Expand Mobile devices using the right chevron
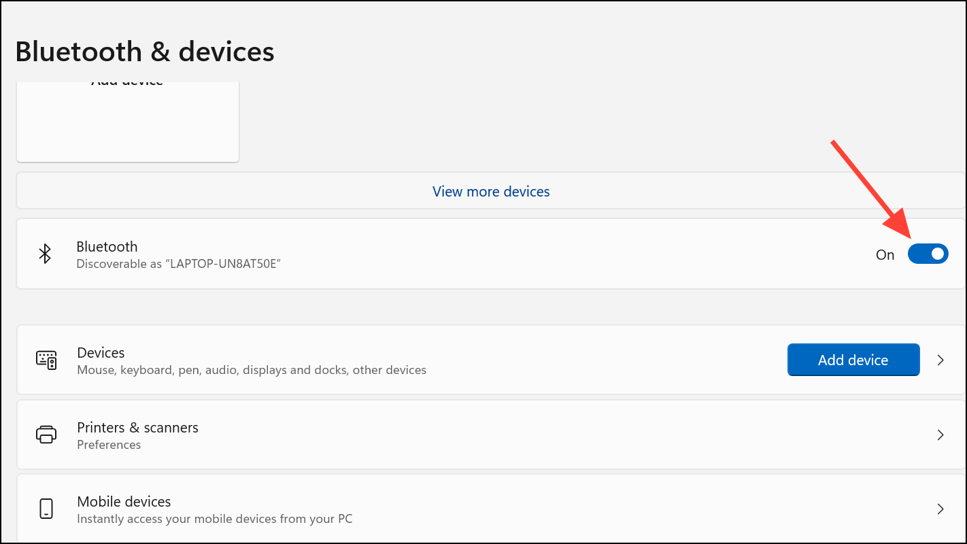The width and height of the screenshot is (967, 544). click(940, 509)
